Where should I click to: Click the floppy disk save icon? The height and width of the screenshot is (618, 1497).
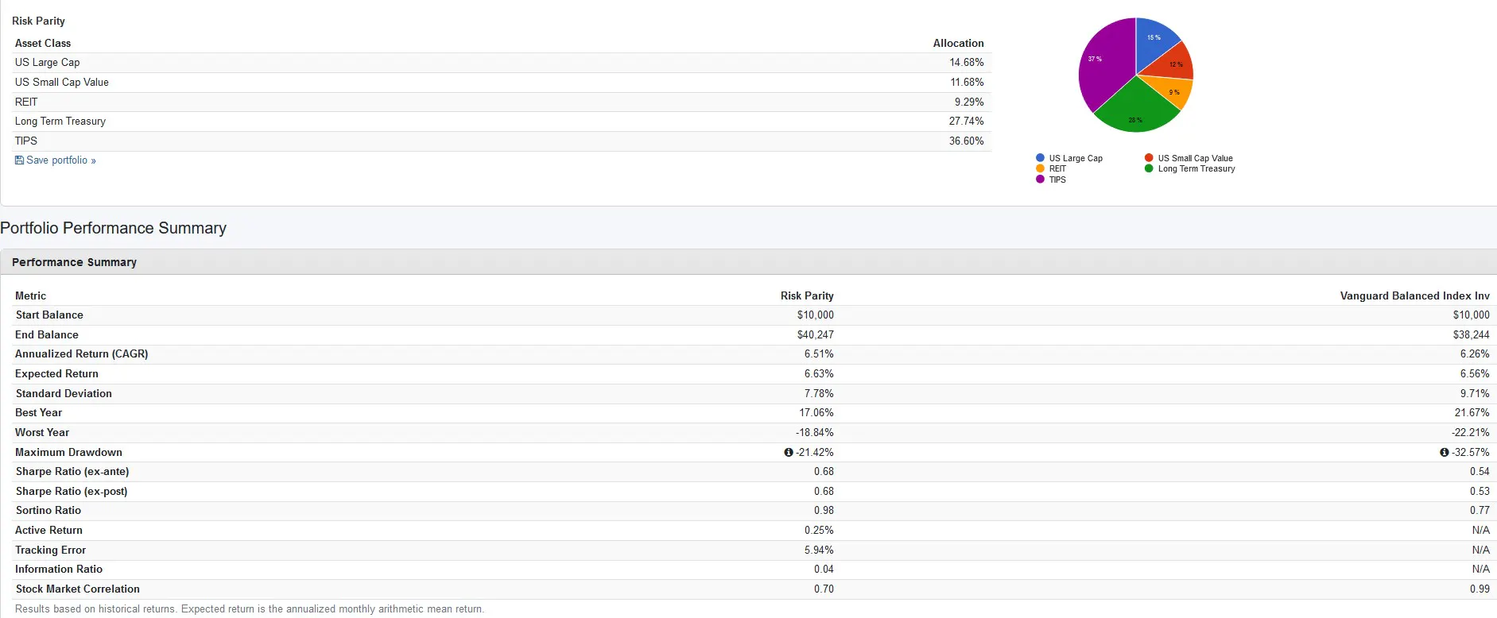[19, 160]
